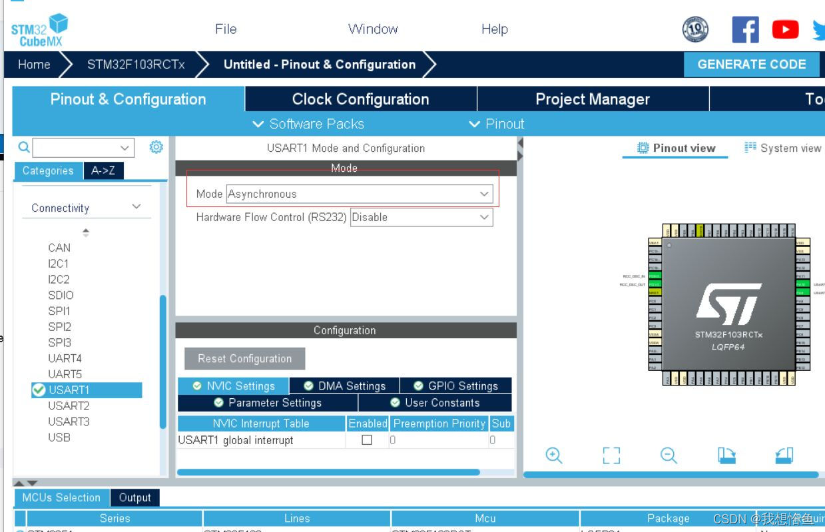Switch to Clock Configuration tab
This screenshot has height=532, width=825.
click(x=360, y=99)
